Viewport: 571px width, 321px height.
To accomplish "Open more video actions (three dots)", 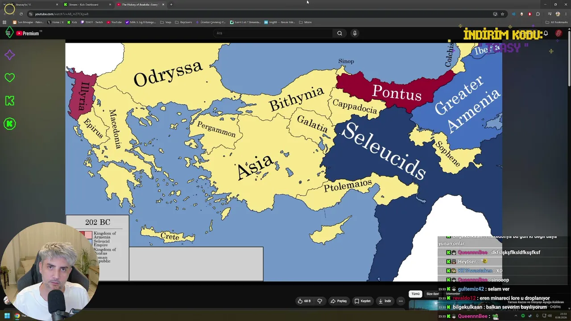I will coord(401,301).
